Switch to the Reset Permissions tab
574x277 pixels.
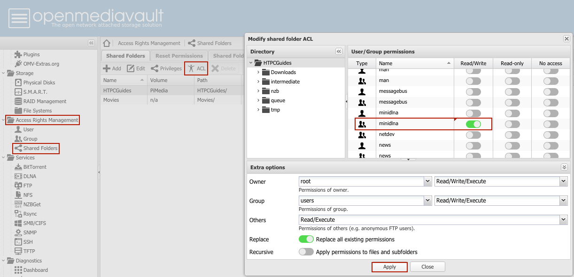point(179,56)
